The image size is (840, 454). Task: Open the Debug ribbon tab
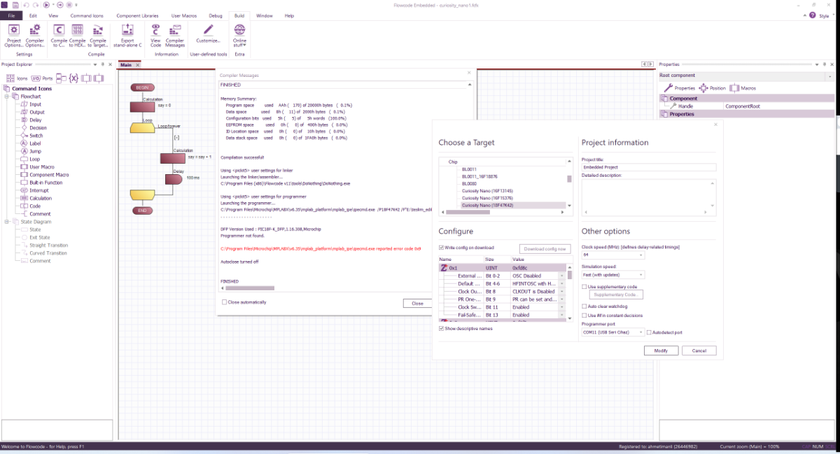(x=215, y=15)
